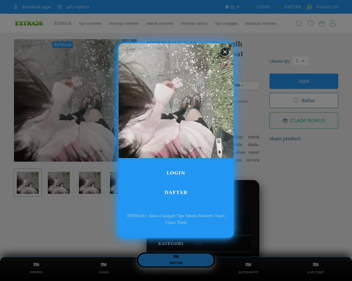
Task: Open the choose qty dropdown
Action: (x=300, y=61)
